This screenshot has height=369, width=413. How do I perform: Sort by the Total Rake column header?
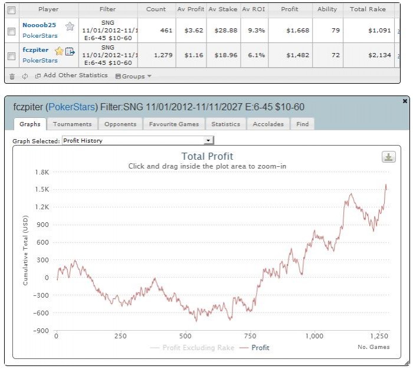[x=368, y=9]
